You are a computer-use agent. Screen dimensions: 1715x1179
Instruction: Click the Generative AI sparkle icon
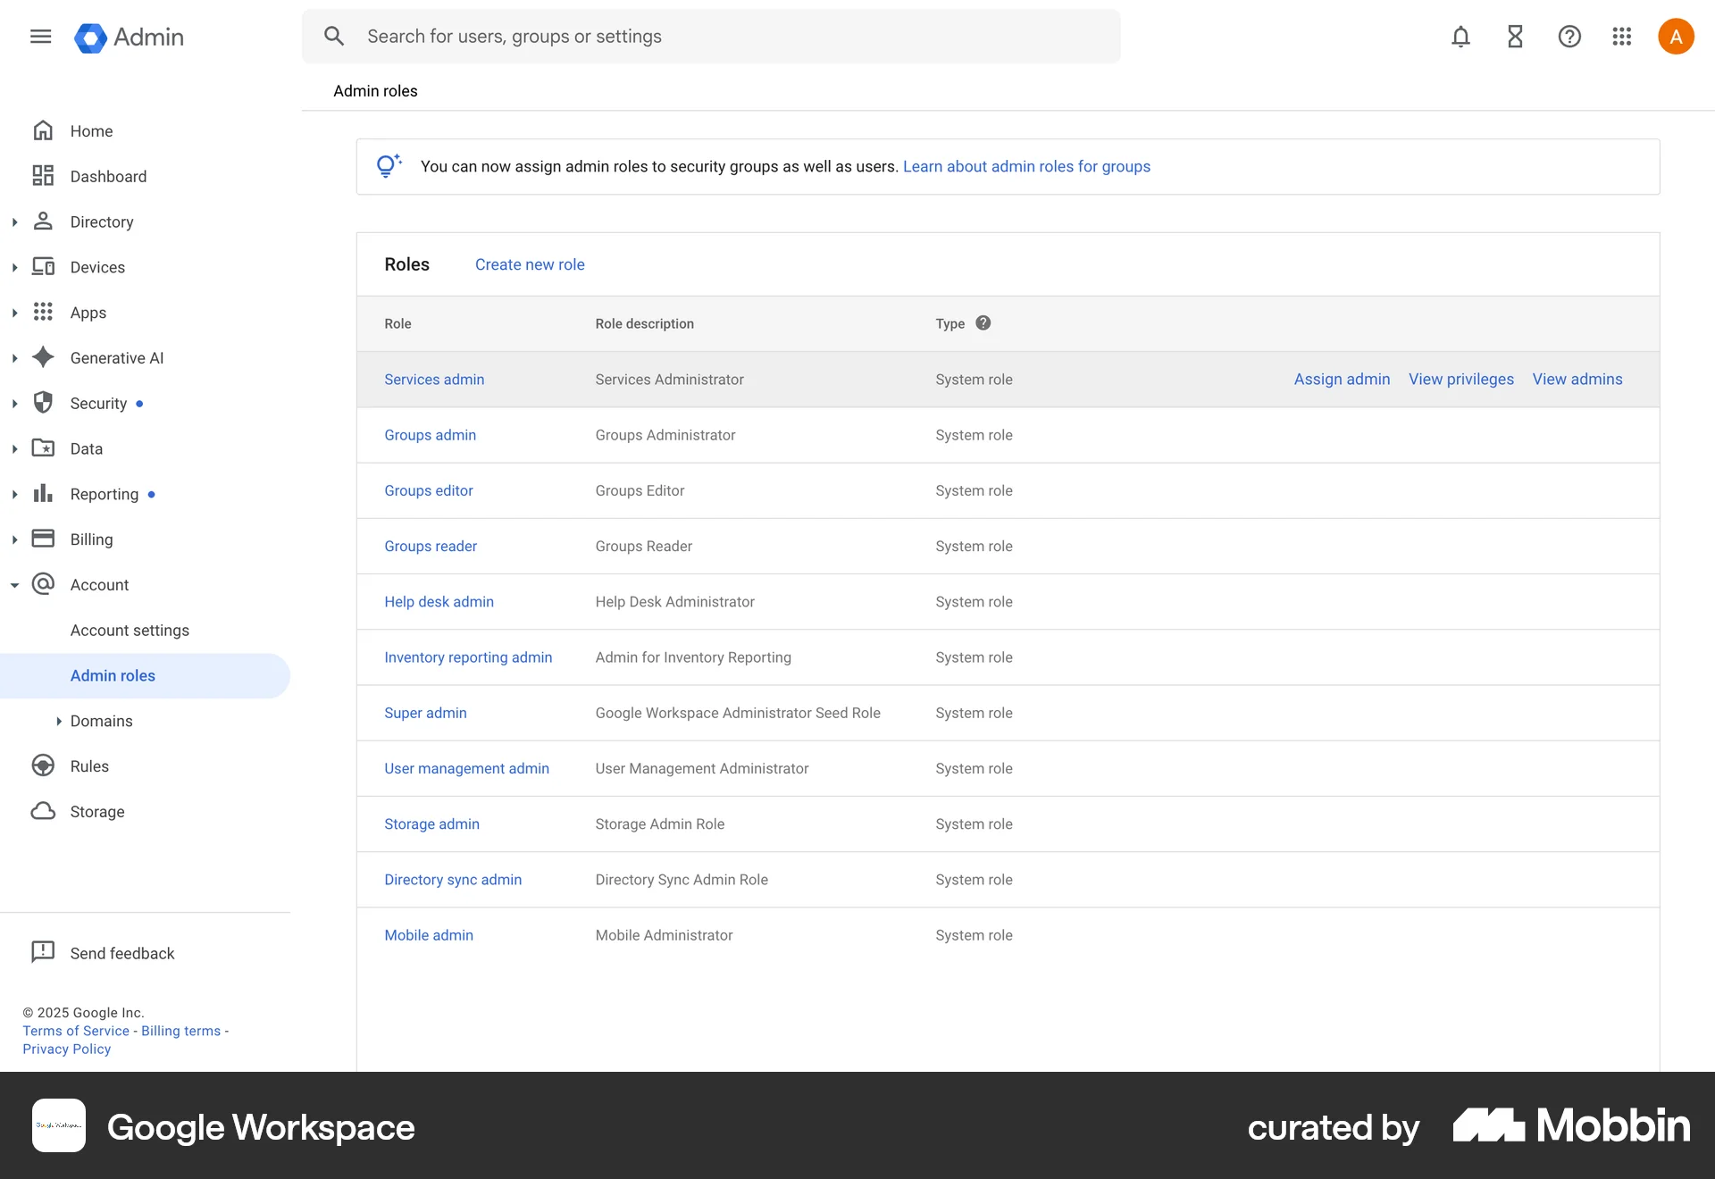click(x=43, y=357)
